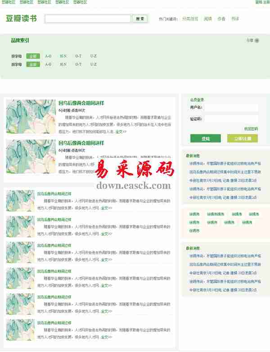Click the 找回密码 password recovery link
Image resolution: width=270 pixels, height=352 pixels.
click(x=251, y=129)
